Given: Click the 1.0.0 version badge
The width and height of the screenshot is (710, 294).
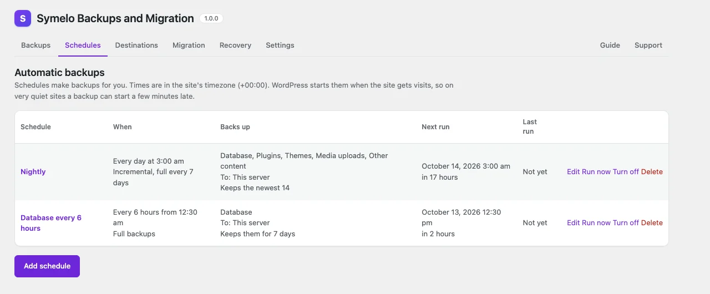Looking at the screenshot, I should click(211, 18).
